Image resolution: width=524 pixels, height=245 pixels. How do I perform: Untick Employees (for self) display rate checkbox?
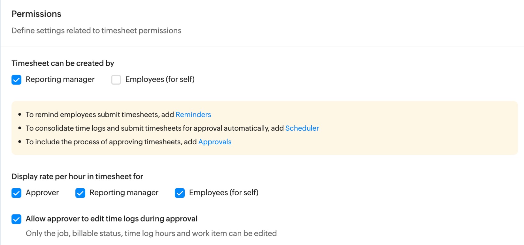coord(180,193)
